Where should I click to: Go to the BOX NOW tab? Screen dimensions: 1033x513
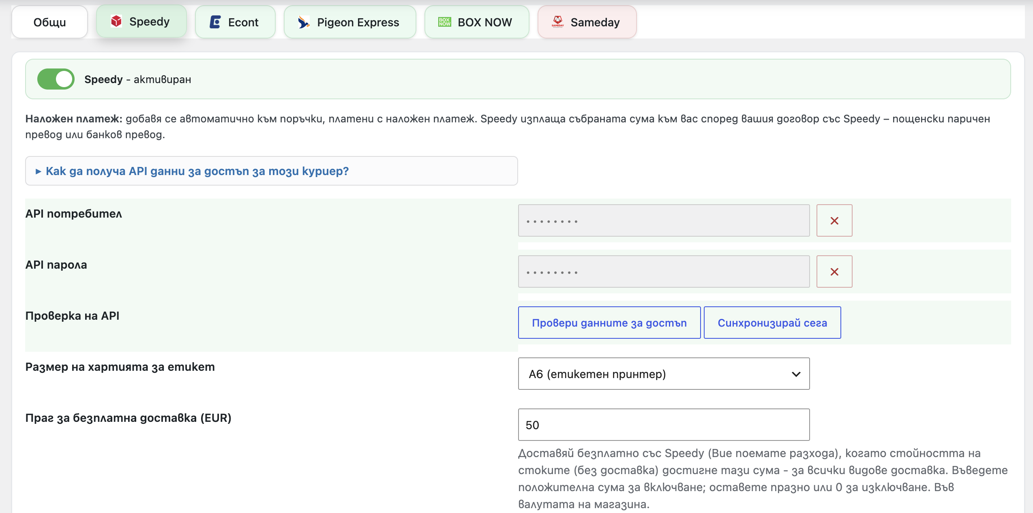[477, 22]
